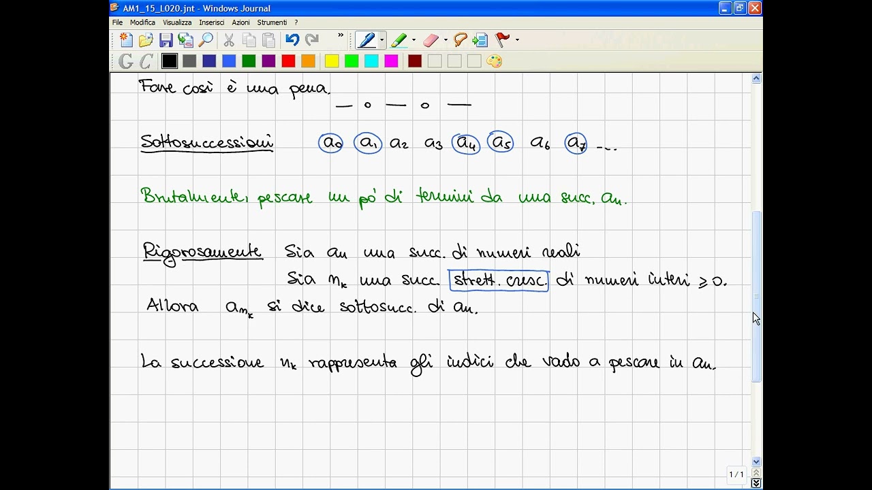Pick the gray ink color
This screenshot has width=872, height=490.
coord(189,61)
